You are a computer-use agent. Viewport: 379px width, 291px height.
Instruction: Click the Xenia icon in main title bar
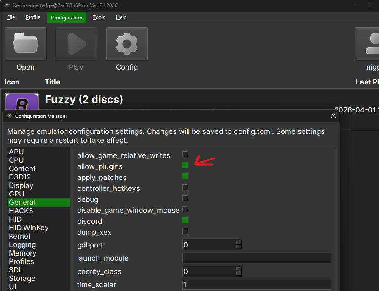coord(7,5)
